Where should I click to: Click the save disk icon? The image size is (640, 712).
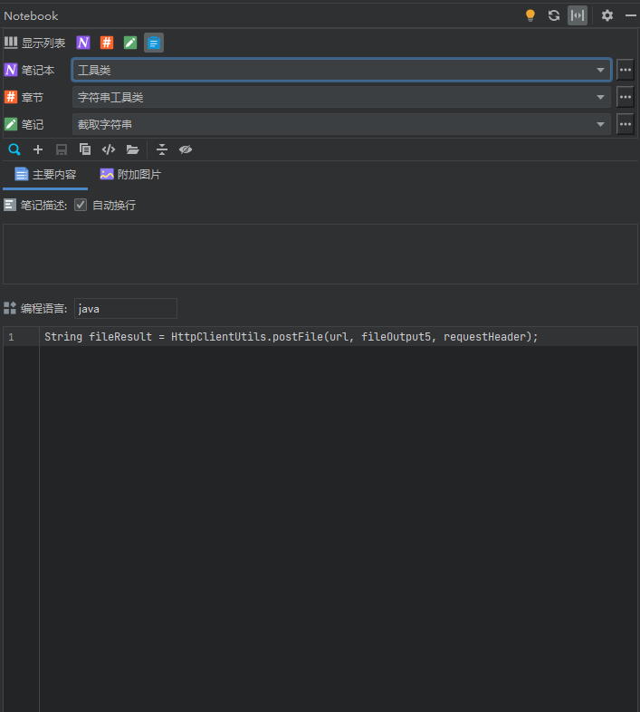coord(62,149)
